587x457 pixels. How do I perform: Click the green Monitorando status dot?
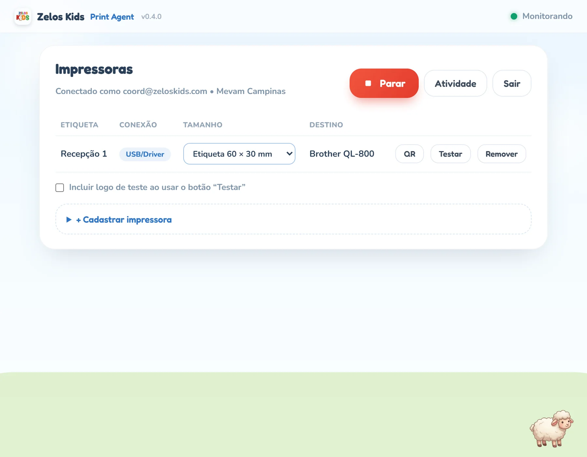tap(514, 16)
